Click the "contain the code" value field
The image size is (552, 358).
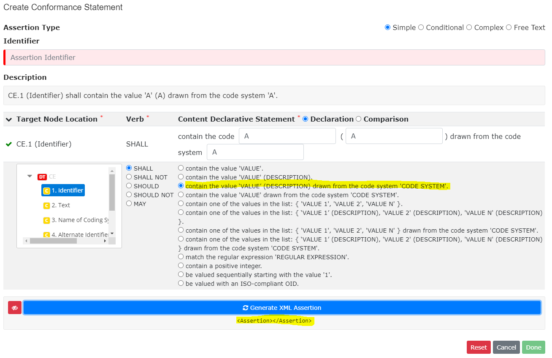tap(287, 136)
